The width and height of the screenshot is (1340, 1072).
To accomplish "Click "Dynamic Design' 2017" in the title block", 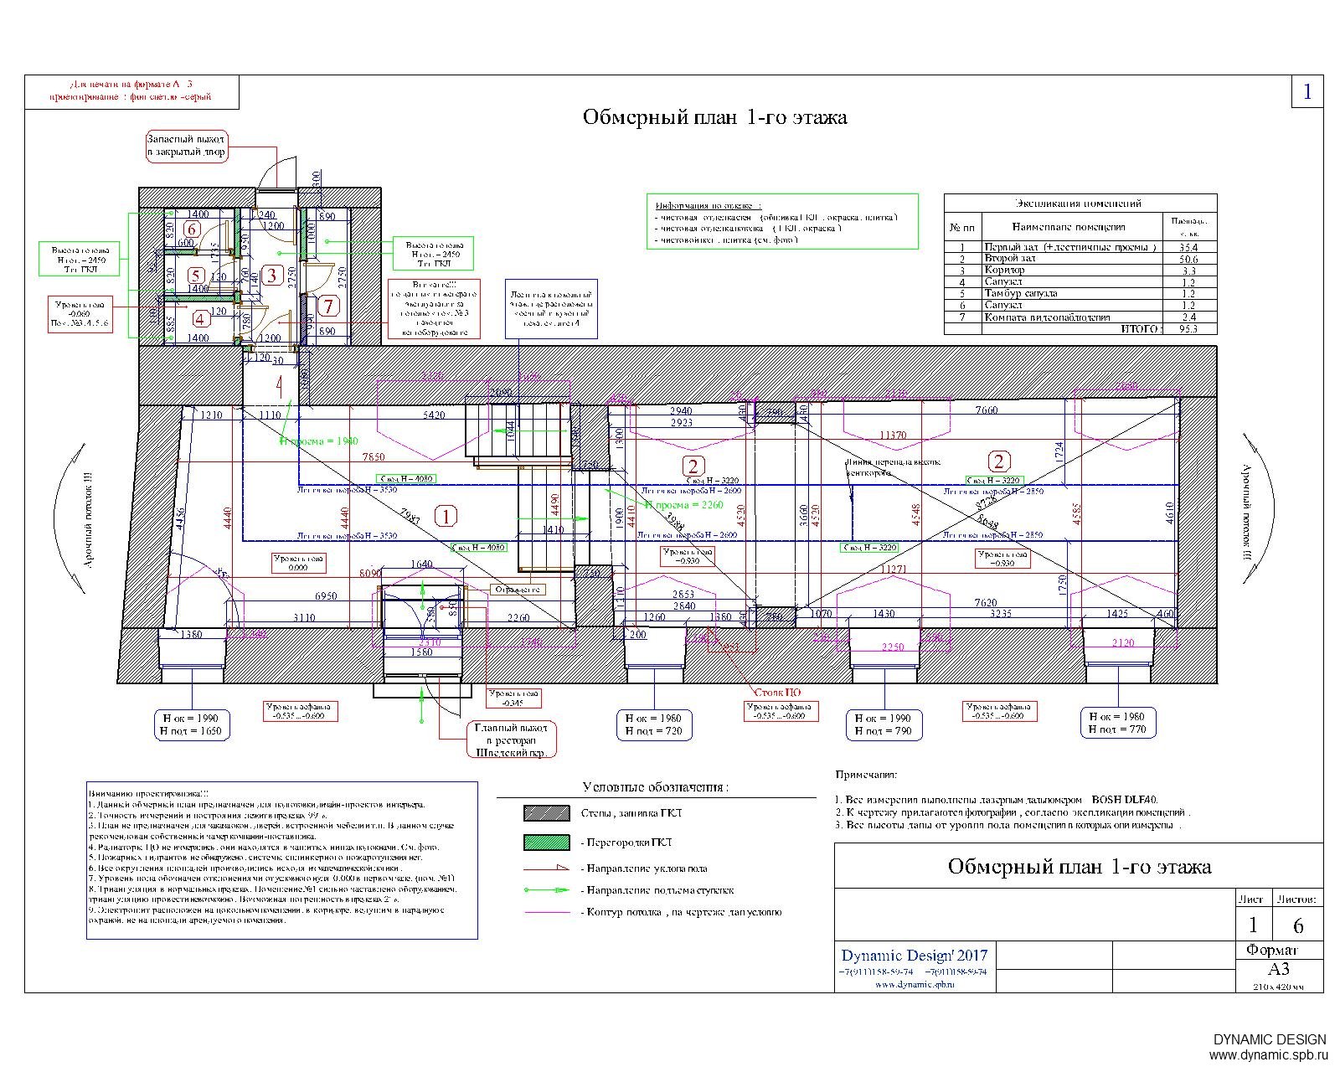I will [x=915, y=956].
